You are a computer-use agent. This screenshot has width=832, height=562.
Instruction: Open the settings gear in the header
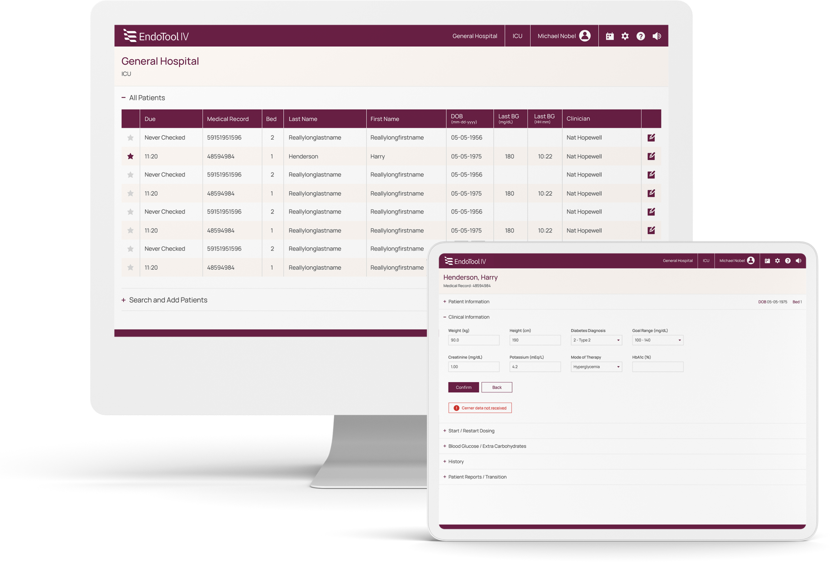(625, 36)
